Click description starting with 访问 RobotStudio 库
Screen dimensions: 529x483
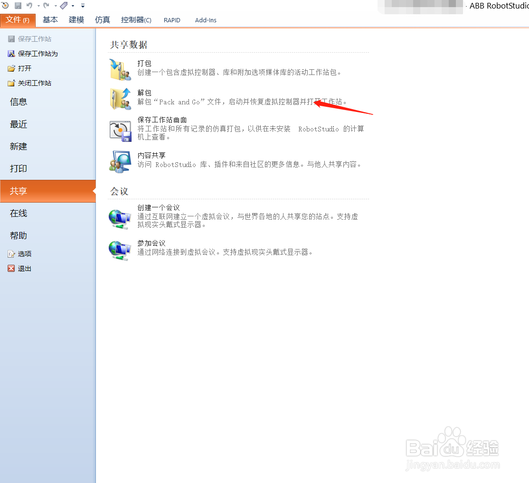[x=250, y=165]
